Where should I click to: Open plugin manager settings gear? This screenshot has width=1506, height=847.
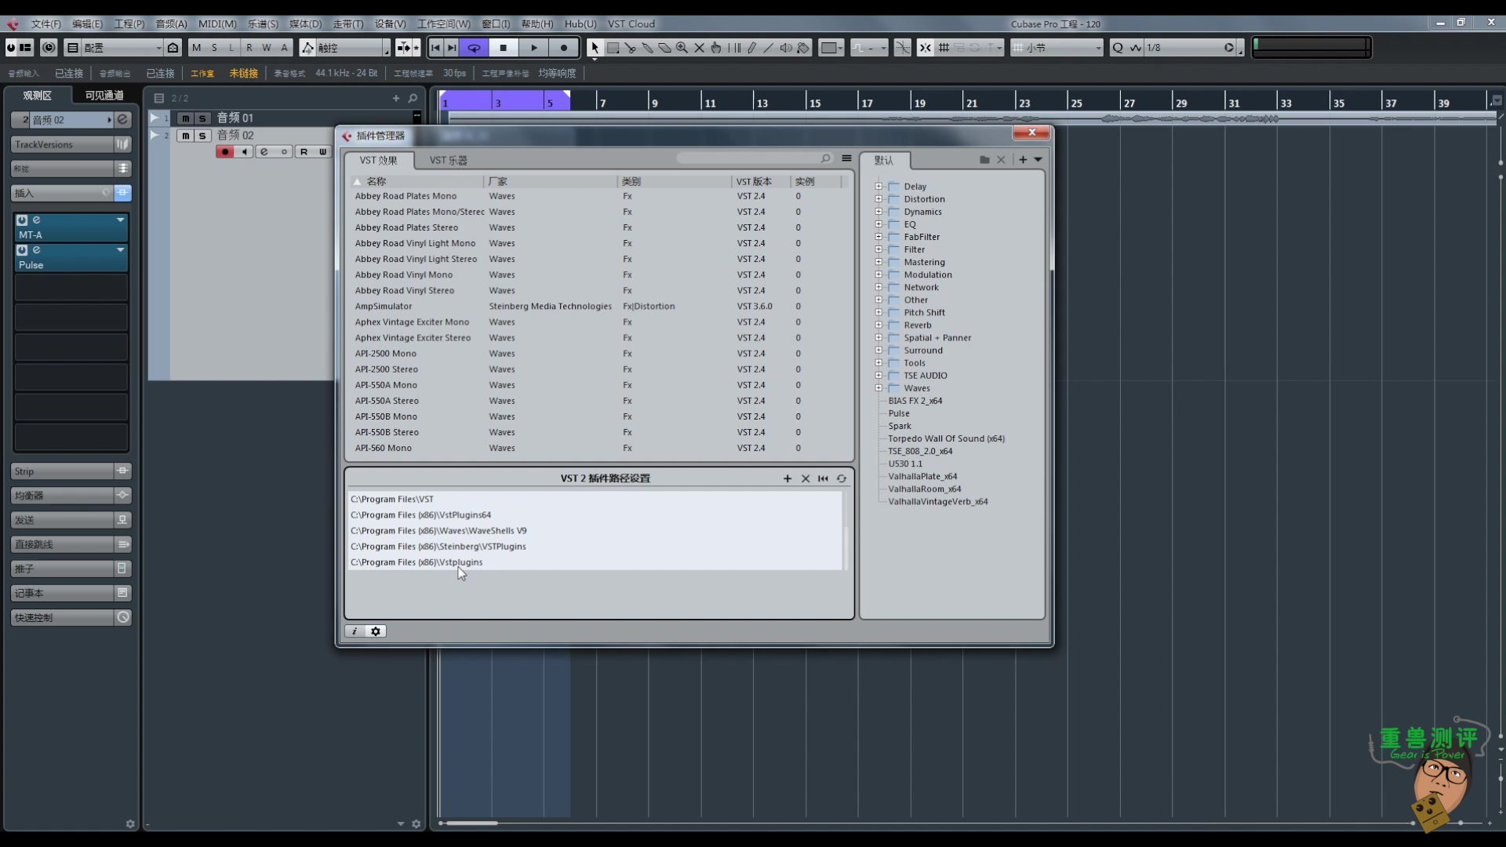coord(376,631)
